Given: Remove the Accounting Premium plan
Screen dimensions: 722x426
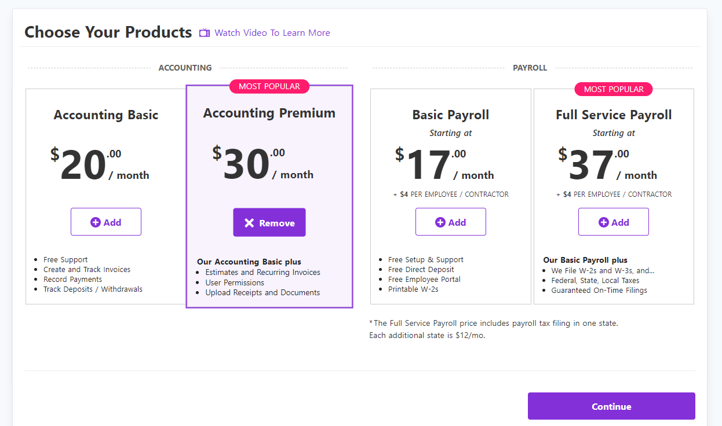Looking at the screenshot, I should tap(269, 223).
